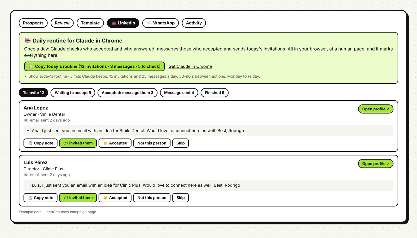Show Message sent 4 list
This screenshot has width=417, height=238.
[179, 93]
